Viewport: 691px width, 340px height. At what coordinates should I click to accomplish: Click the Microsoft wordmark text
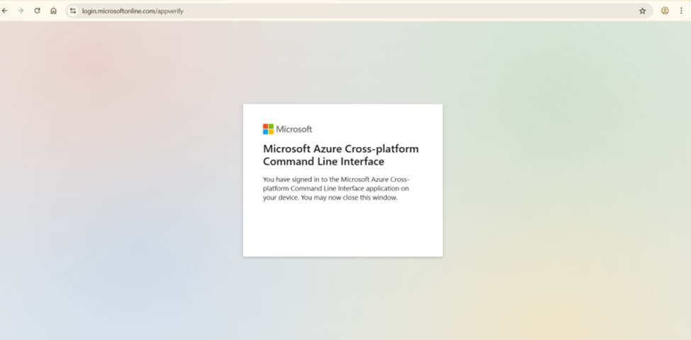point(294,129)
